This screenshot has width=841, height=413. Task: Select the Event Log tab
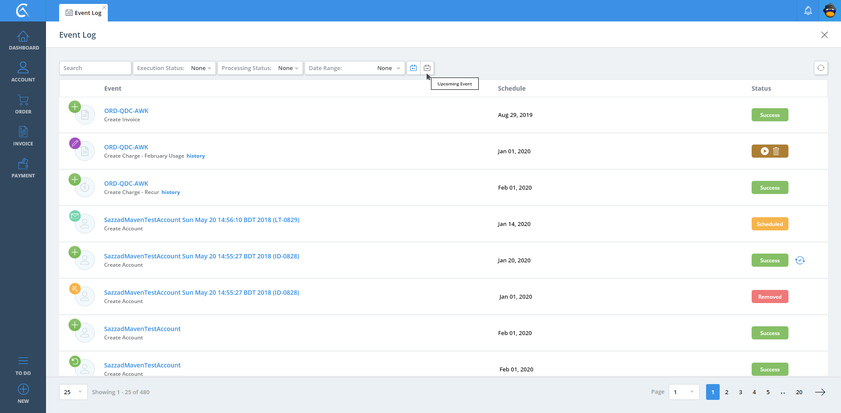coord(84,13)
